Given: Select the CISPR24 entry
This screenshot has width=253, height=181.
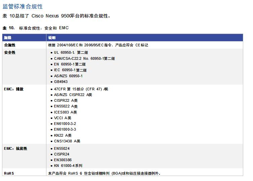Looking at the screenshot, I should (61, 154).
